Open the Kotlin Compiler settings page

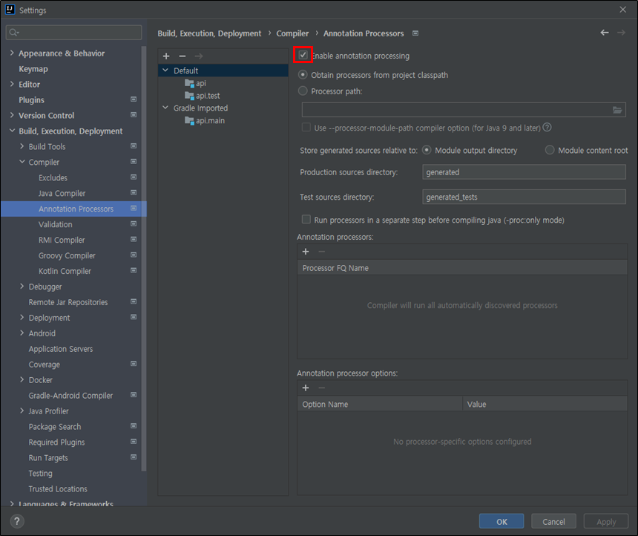click(65, 271)
